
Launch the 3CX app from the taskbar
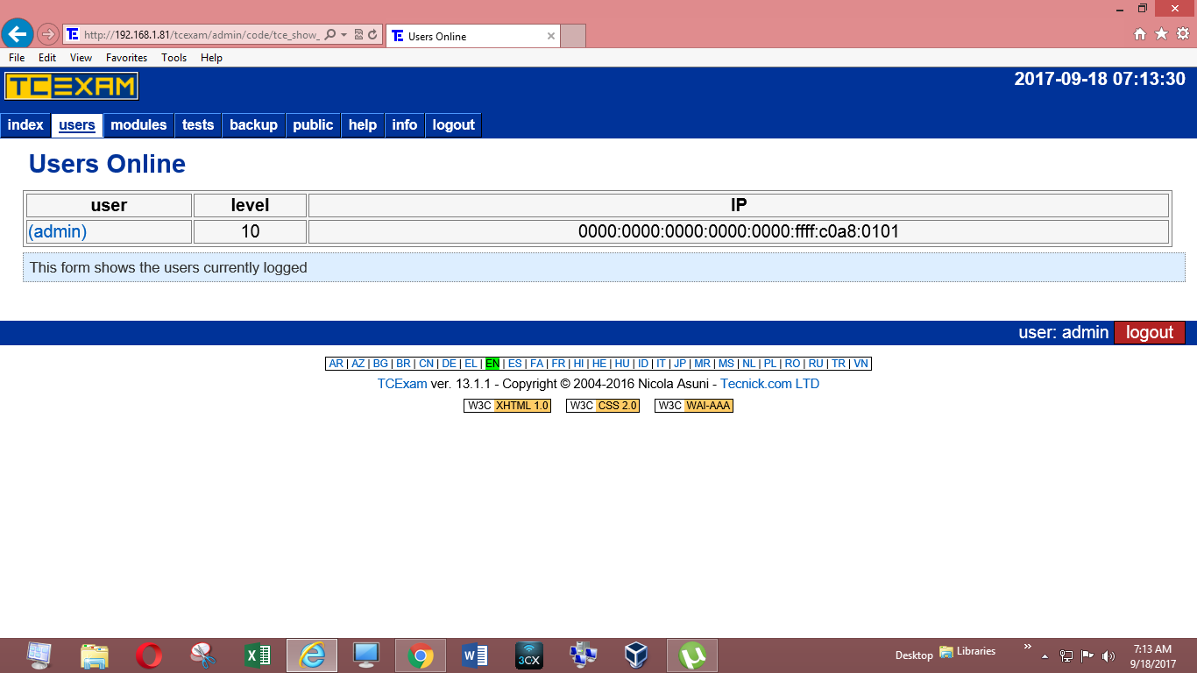pos(528,655)
